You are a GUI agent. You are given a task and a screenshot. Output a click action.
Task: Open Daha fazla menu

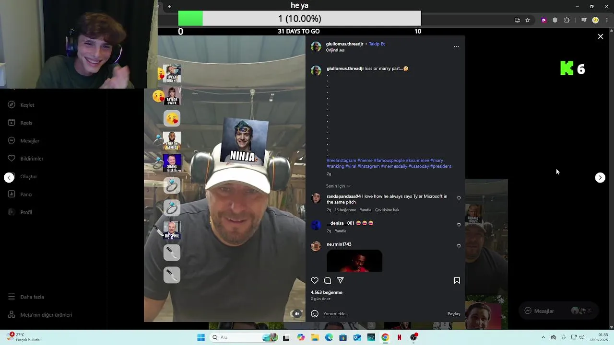point(26,297)
